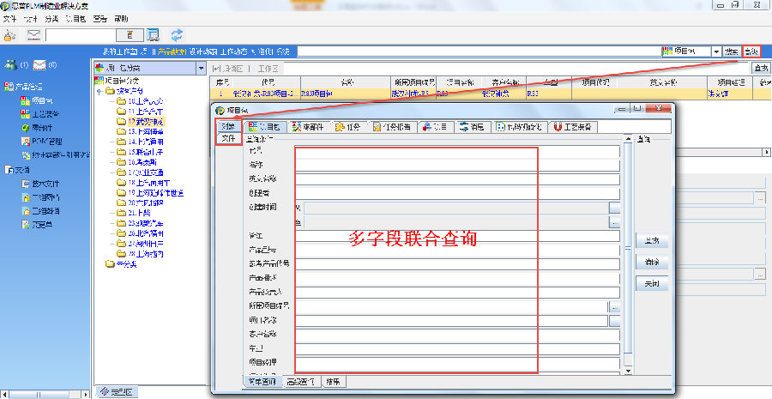Collapse the root folder node in project tree
The height and width of the screenshot is (399, 772).
(100, 91)
